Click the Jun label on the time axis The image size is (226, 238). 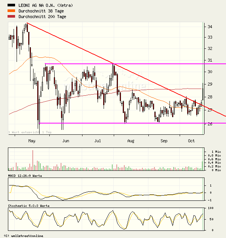[x=66, y=141]
